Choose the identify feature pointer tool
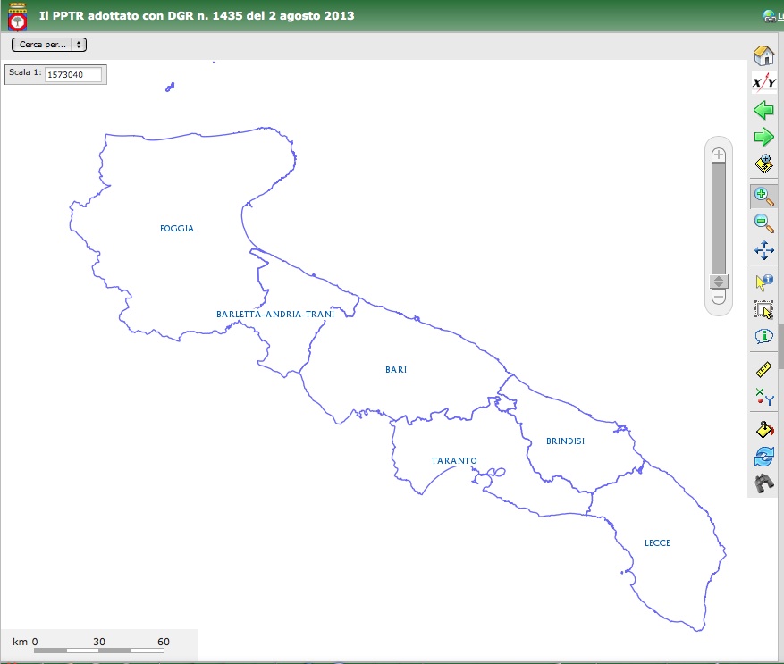Screen dimensions: 784x664 (x=763, y=282)
